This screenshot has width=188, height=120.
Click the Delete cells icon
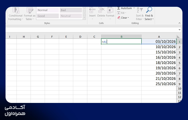101,10
